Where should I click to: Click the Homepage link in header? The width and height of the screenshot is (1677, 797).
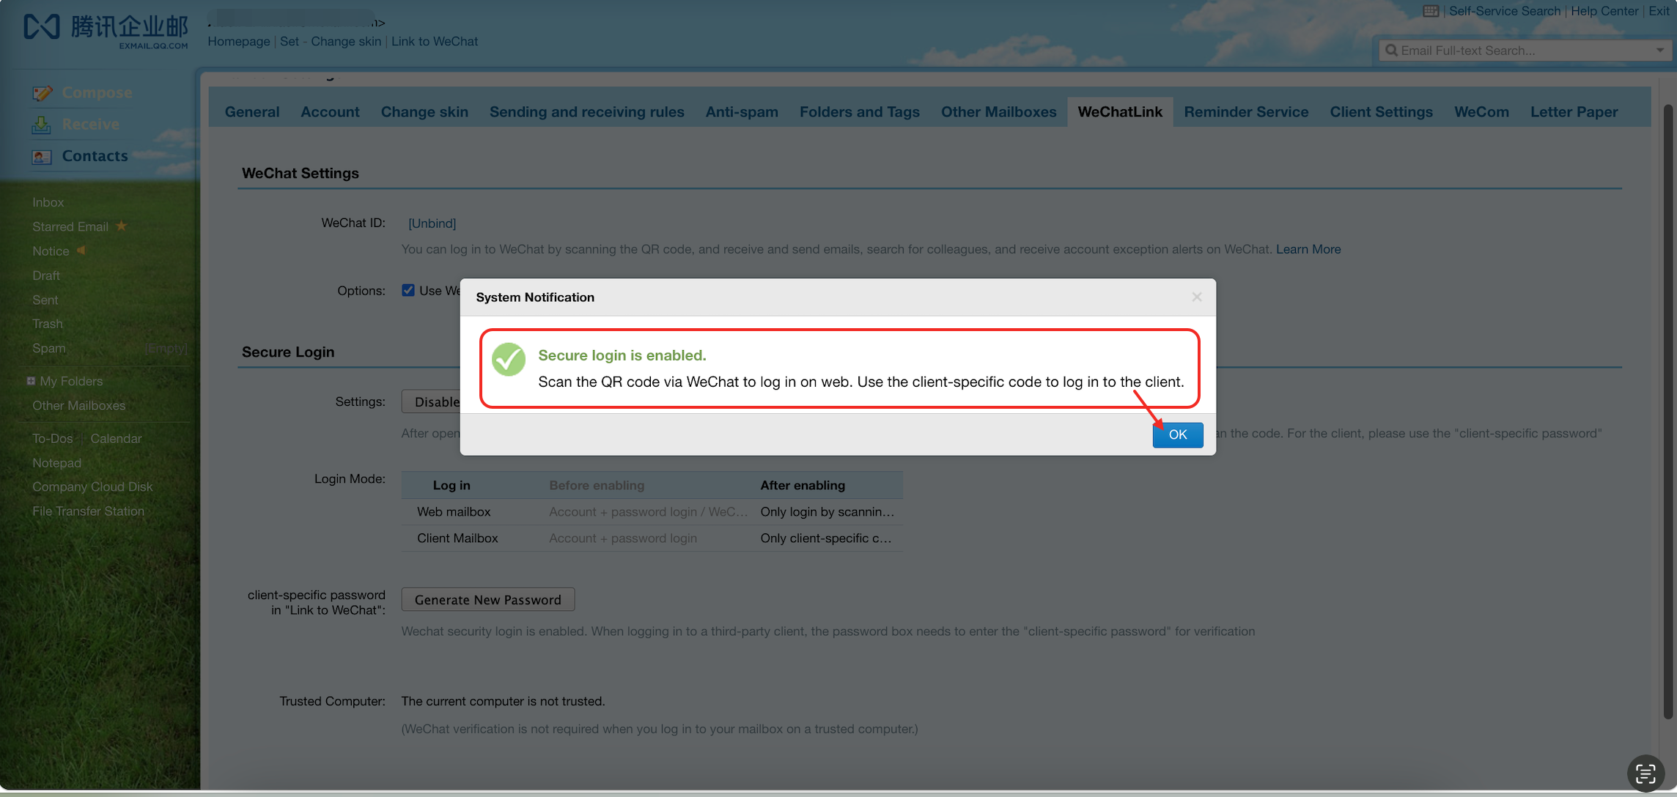238,42
